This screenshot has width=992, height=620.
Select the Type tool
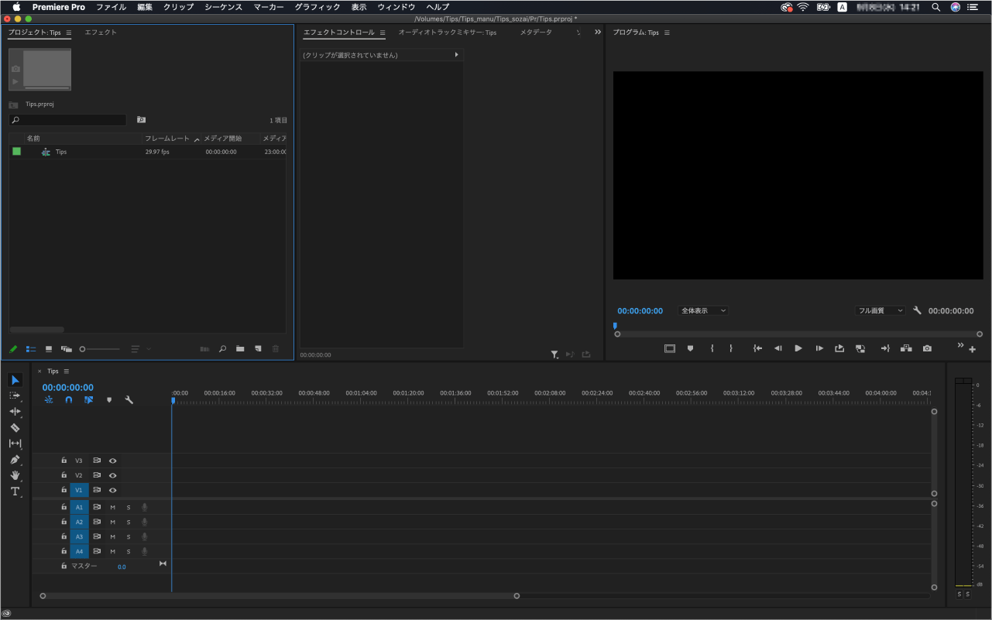[x=15, y=492]
